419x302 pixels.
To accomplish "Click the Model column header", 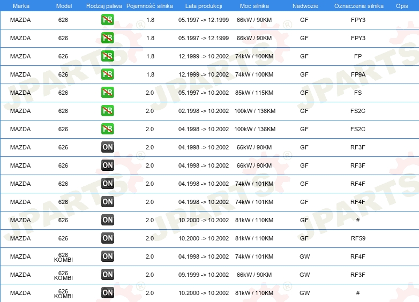I will pyautogui.click(x=64, y=6).
